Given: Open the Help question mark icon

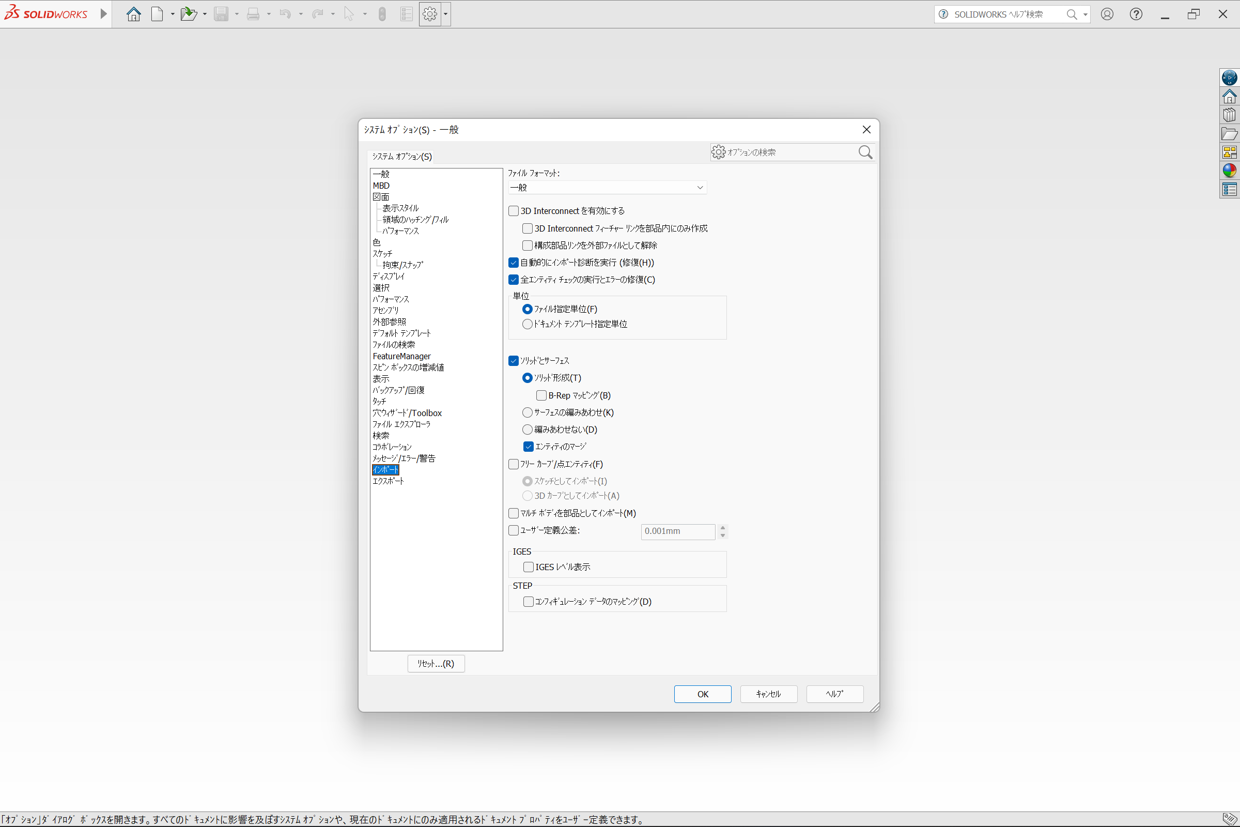Looking at the screenshot, I should (x=1136, y=14).
